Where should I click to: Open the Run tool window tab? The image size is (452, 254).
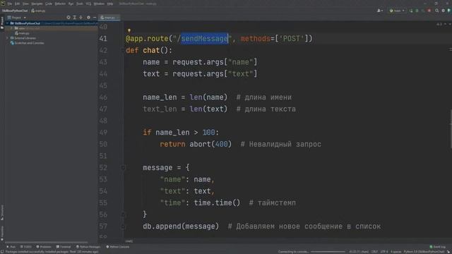point(11,247)
